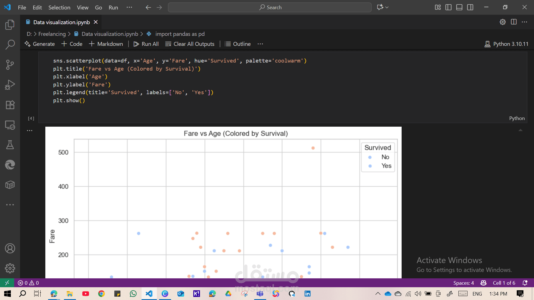Open Remote Explorer in activity bar
Viewport: 534px width, 300px height.
10,125
